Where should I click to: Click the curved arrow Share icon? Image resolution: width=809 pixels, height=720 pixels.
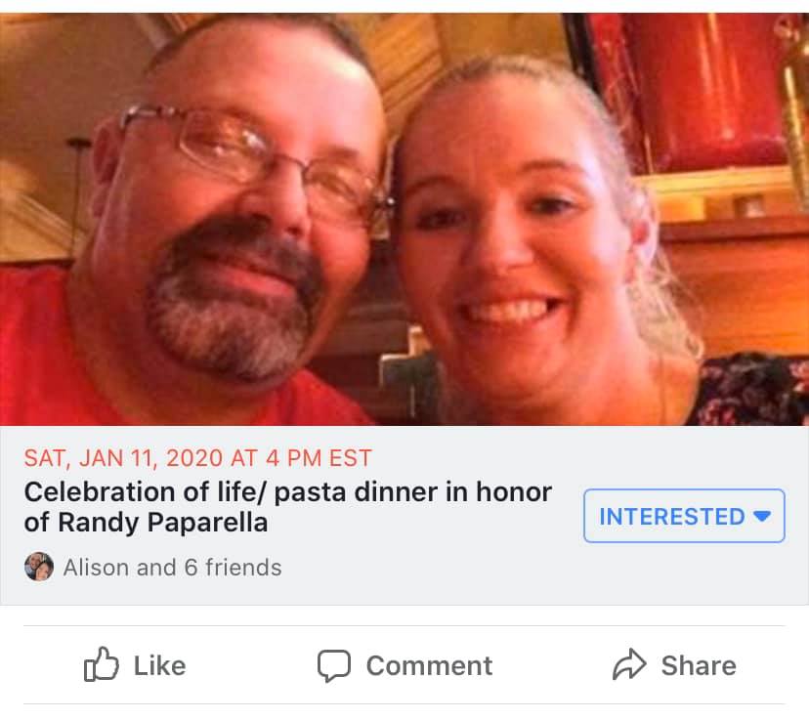(629, 664)
